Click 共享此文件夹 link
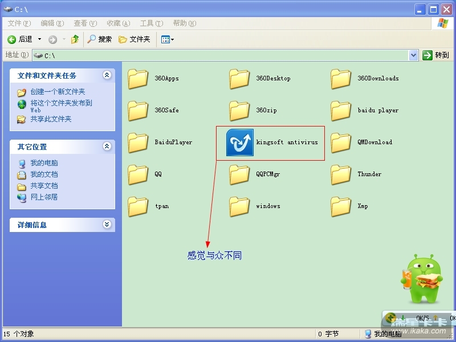The image size is (456, 342). [51, 119]
